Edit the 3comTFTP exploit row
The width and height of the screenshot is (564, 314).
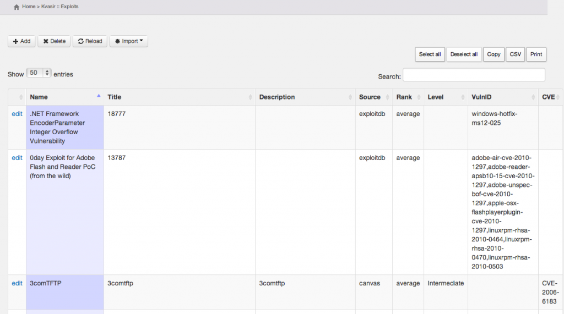tap(17, 284)
